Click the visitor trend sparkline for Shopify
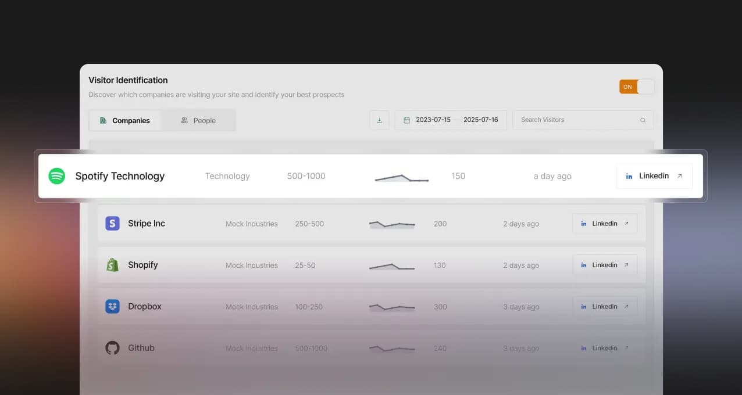Screen dimensions: 742x395 coord(392,265)
